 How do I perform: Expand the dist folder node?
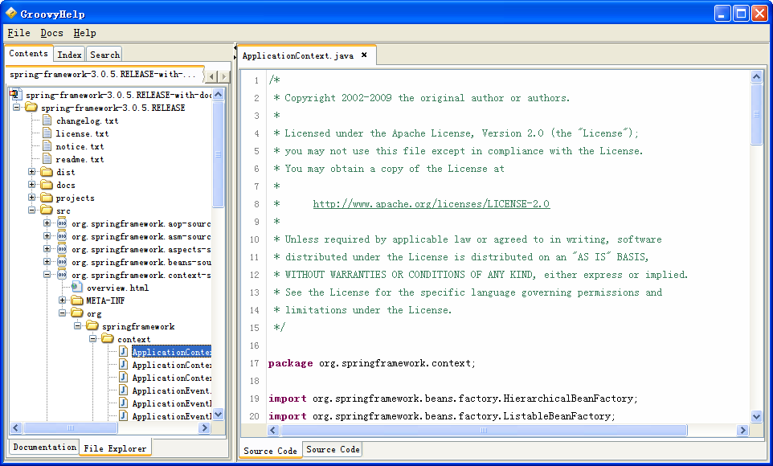click(32, 172)
